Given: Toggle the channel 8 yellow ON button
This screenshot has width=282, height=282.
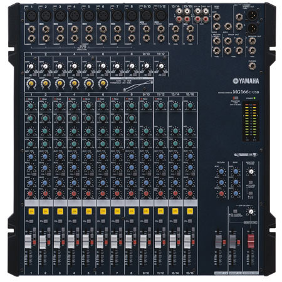Looking at the screenshot, I should tap(132, 211).
